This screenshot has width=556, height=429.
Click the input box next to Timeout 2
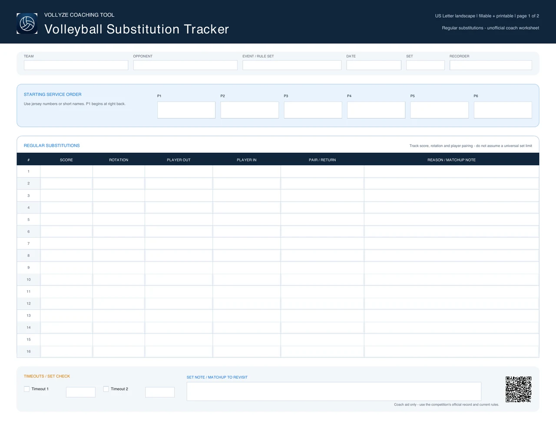click(x=160, y=392)
